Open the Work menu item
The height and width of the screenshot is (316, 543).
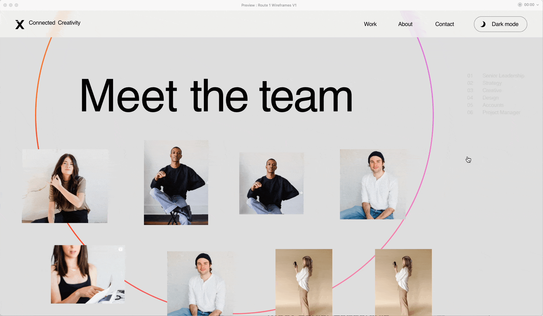pos(370,24)
